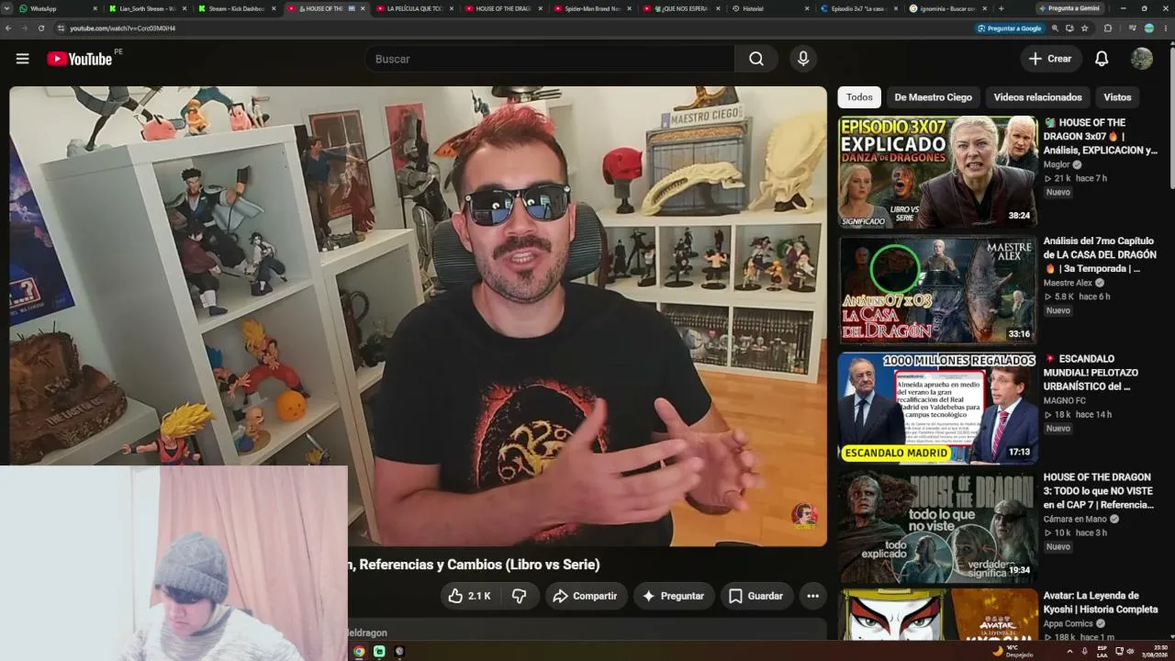Open Episodio 3x07 Explicado thumbnail

pyautogui.click(x=937, y=172)
